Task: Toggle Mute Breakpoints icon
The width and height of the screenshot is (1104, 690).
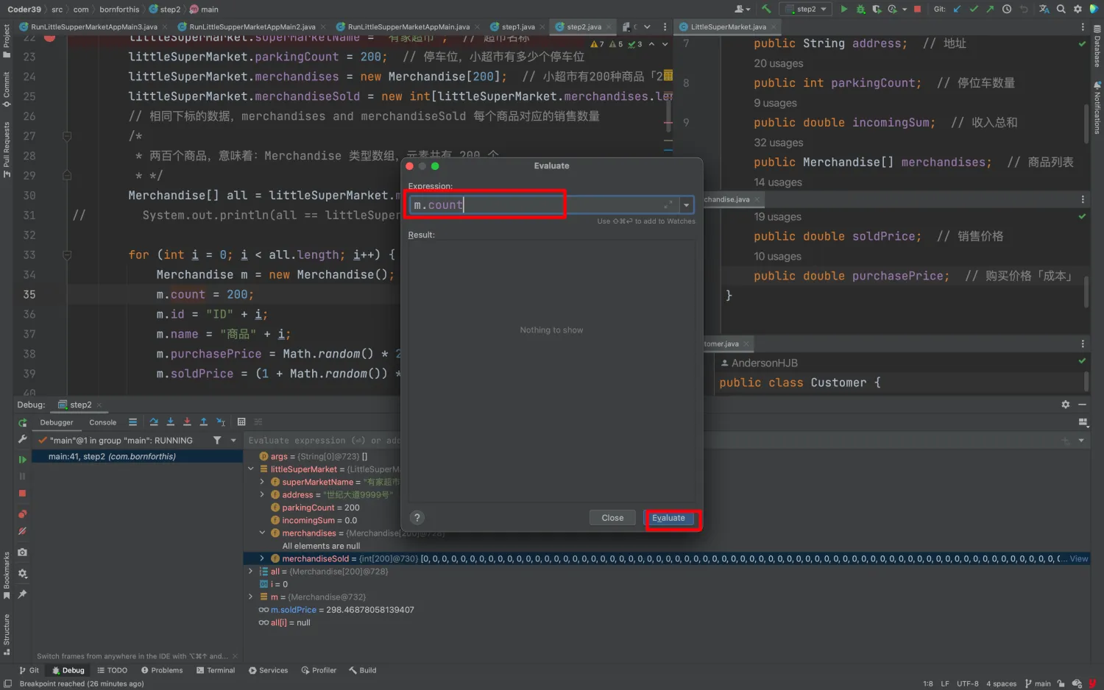Action: [x=22, y=531]
